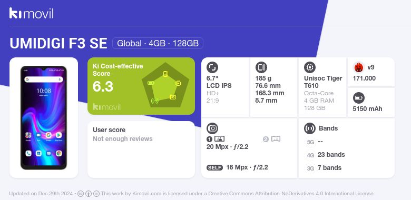Click the Creative Commons CC icon

click(81, 194)
